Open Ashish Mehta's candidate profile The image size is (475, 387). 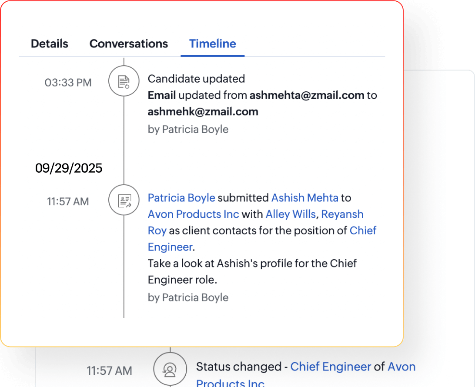point(305,197)
